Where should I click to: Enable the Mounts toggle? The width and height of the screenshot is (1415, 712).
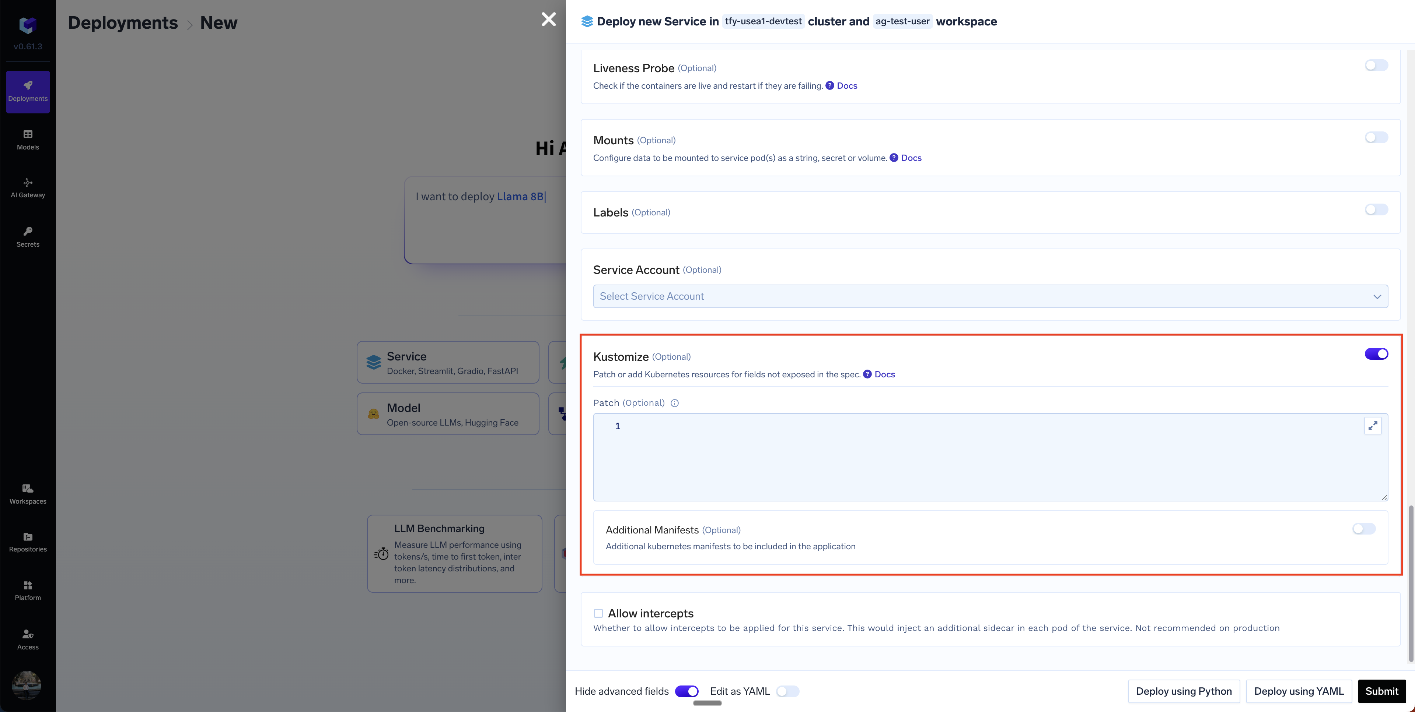(x=1376, y=137)
